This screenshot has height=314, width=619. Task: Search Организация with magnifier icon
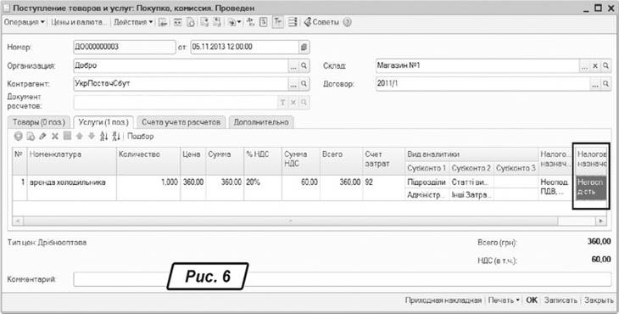(304, 65)
